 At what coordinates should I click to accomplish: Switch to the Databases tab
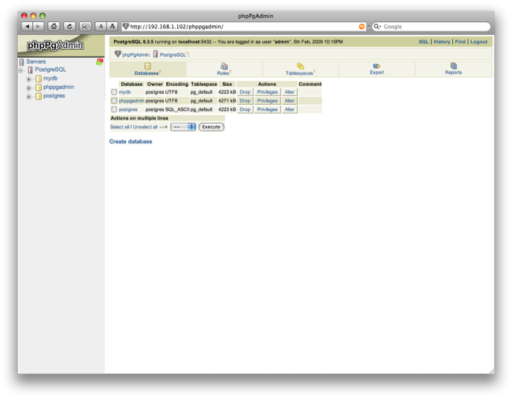(148, 69)
